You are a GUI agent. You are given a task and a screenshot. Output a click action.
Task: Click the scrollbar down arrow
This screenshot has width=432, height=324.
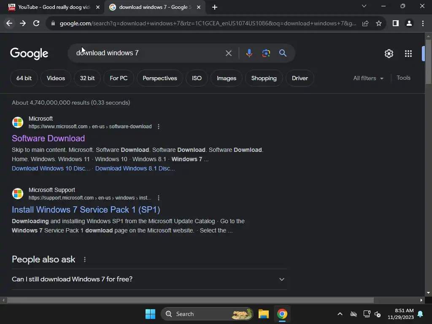coord(428,293)
